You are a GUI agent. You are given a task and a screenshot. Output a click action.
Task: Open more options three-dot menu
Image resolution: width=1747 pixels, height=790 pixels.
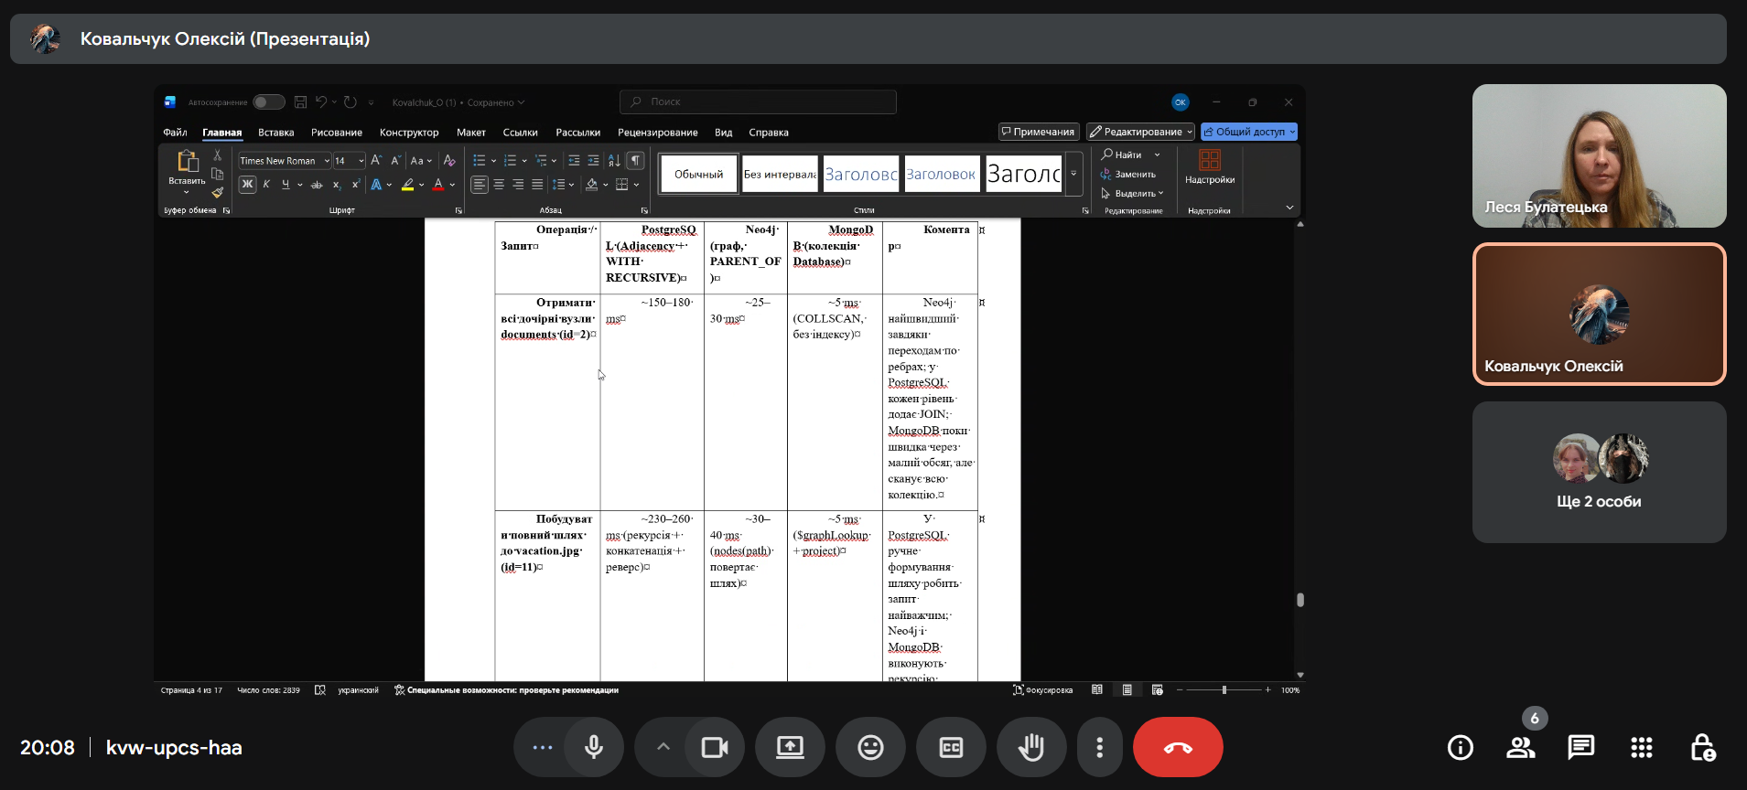click(1099, 747)
